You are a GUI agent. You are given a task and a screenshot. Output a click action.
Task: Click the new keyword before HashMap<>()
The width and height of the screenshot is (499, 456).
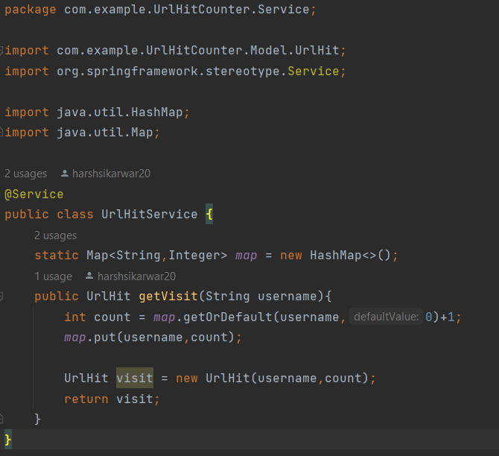coord(291,256)
